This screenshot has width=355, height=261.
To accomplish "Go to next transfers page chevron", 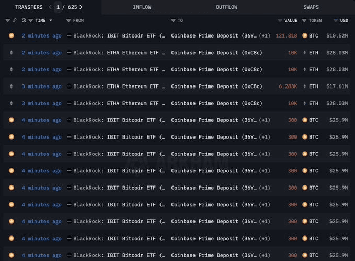I will [81, 7].
